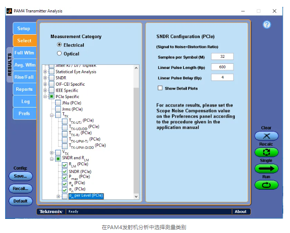The height and width of the screenshot is (233, 290).
Task: Click the Tektronix logo in status bar
Action: point(51,212)
